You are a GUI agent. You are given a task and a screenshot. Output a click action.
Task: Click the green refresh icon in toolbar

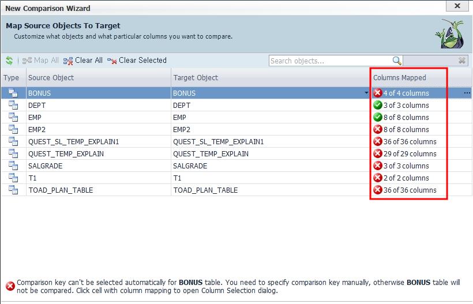coord(9,61)
